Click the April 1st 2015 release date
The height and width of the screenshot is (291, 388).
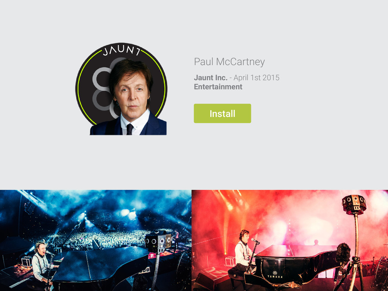click(257, 78)
